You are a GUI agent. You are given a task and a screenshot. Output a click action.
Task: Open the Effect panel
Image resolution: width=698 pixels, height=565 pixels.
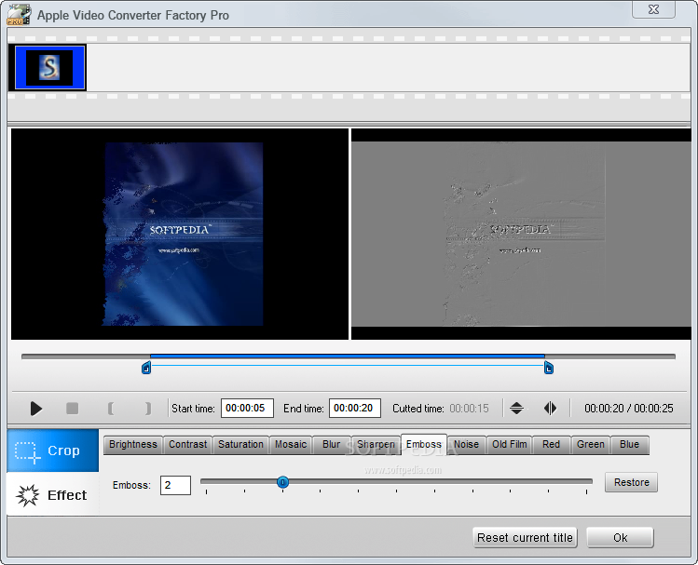click(53, 494)
